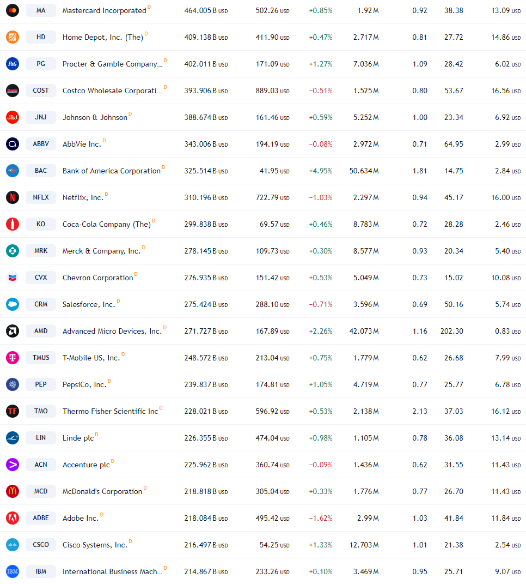Click the Merck logo icon
This screenshot has width=526, height=584.
pyautogui.click(x=13, y=251)
